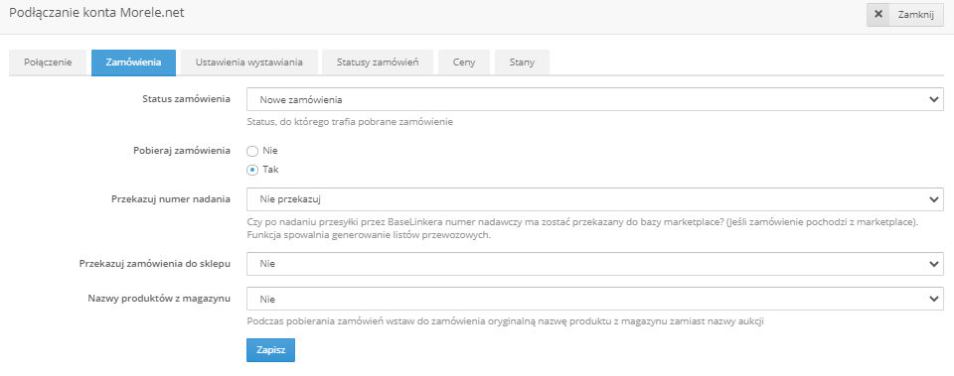Click the Przekazuj zamówienia do sklepu label
954x376 pixels.
point(155,264)
